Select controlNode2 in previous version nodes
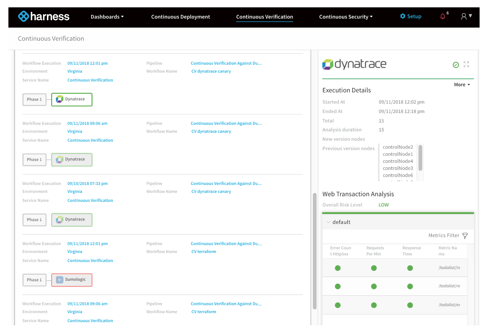Screen dimensions: 485x331 click(398, 147)
